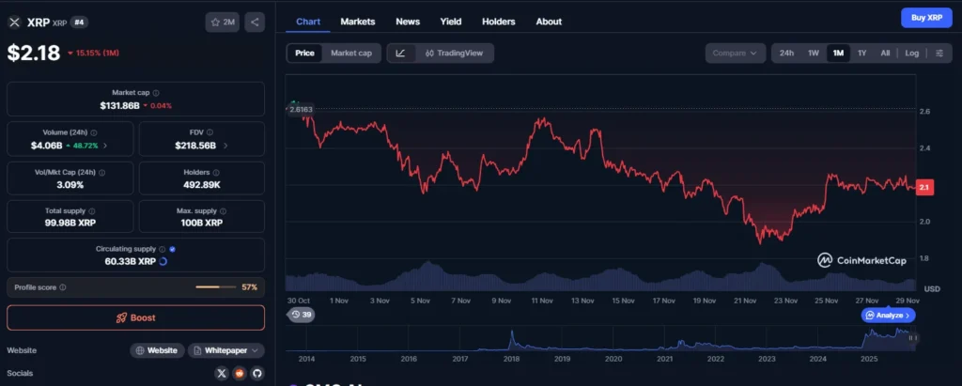Click the share icon next to watchlist
962x386 pixels.
(255, 22)
